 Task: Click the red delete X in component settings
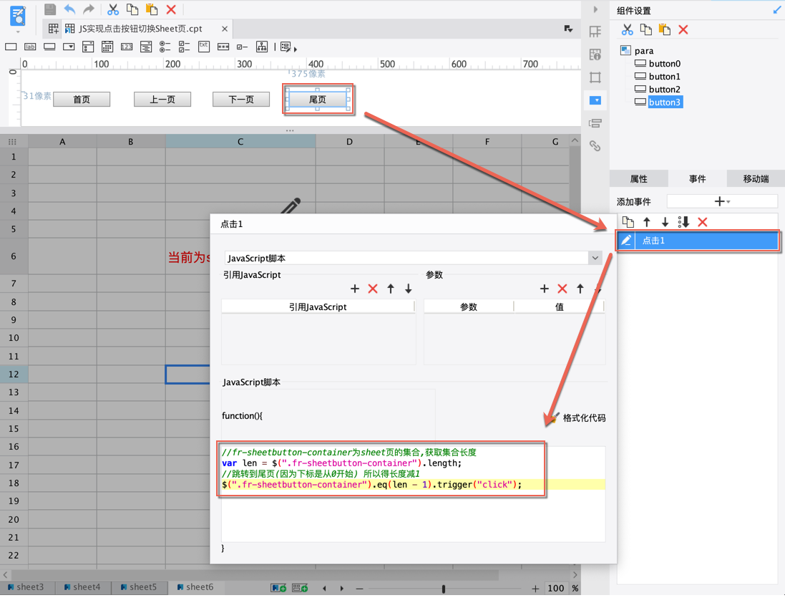point(683,29)
